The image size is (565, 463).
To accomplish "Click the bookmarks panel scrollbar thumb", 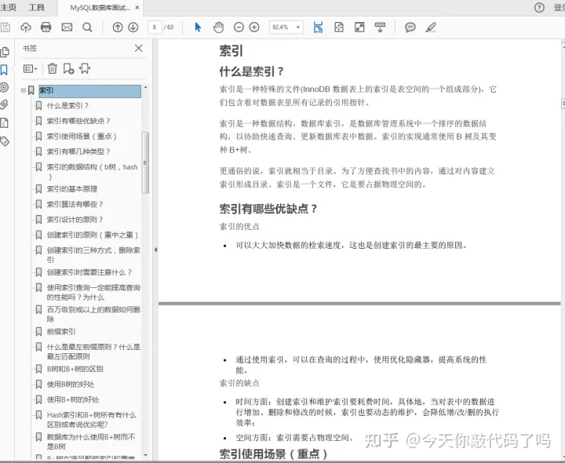I will (x=145, y=163).
